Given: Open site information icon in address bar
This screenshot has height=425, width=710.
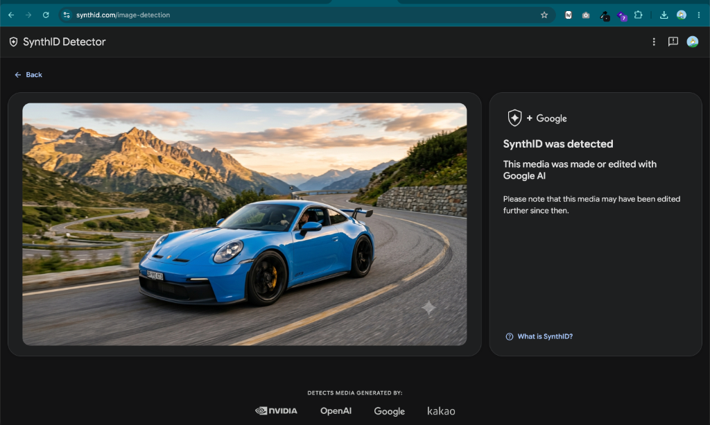Looking at the screenshot, I should [67, 15].
